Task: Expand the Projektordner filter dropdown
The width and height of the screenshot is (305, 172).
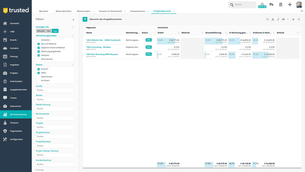Action: 55,136
